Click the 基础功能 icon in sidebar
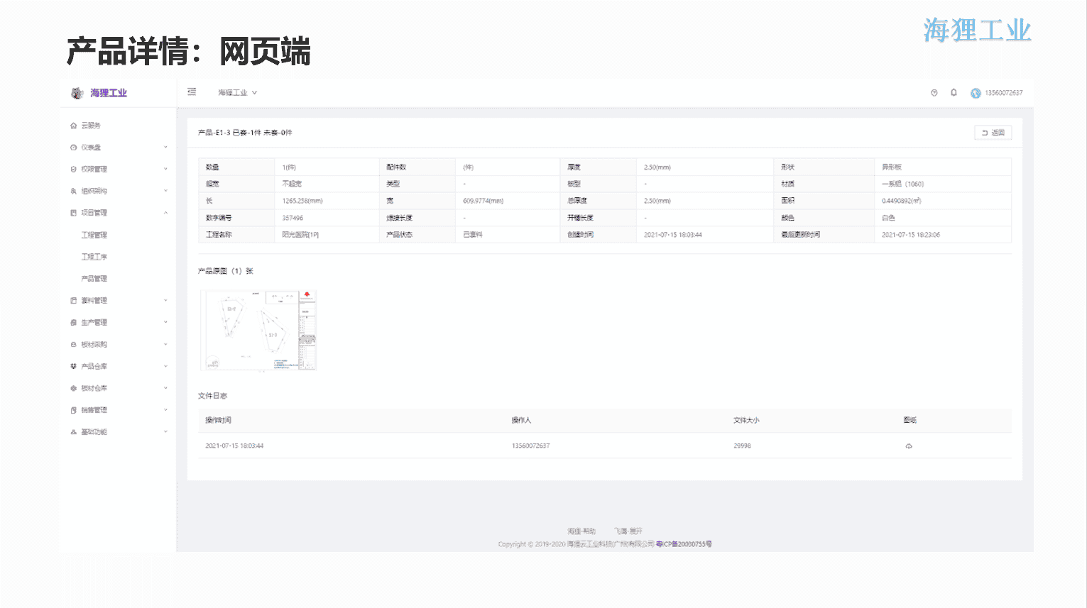The width and height of the screenshot is (1087, 608). point(73,431)
